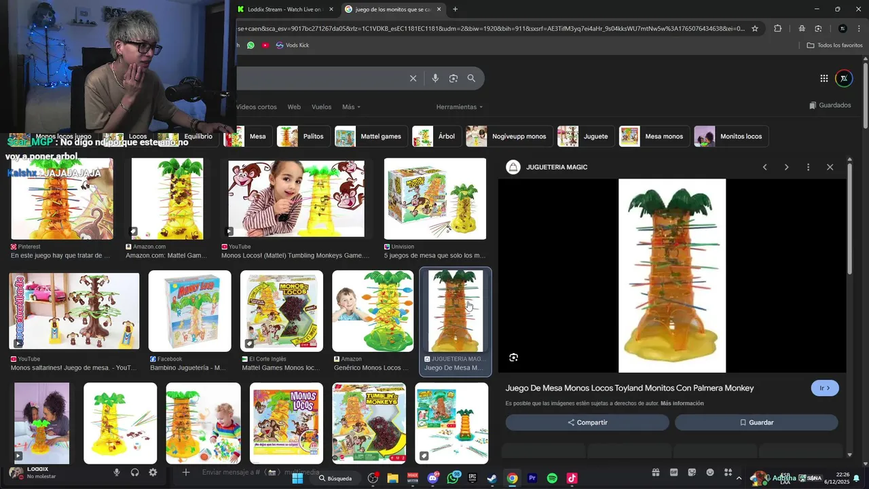Open Steam from the taskbar
This screenshot has height=489, width=869.
(492, 478)
